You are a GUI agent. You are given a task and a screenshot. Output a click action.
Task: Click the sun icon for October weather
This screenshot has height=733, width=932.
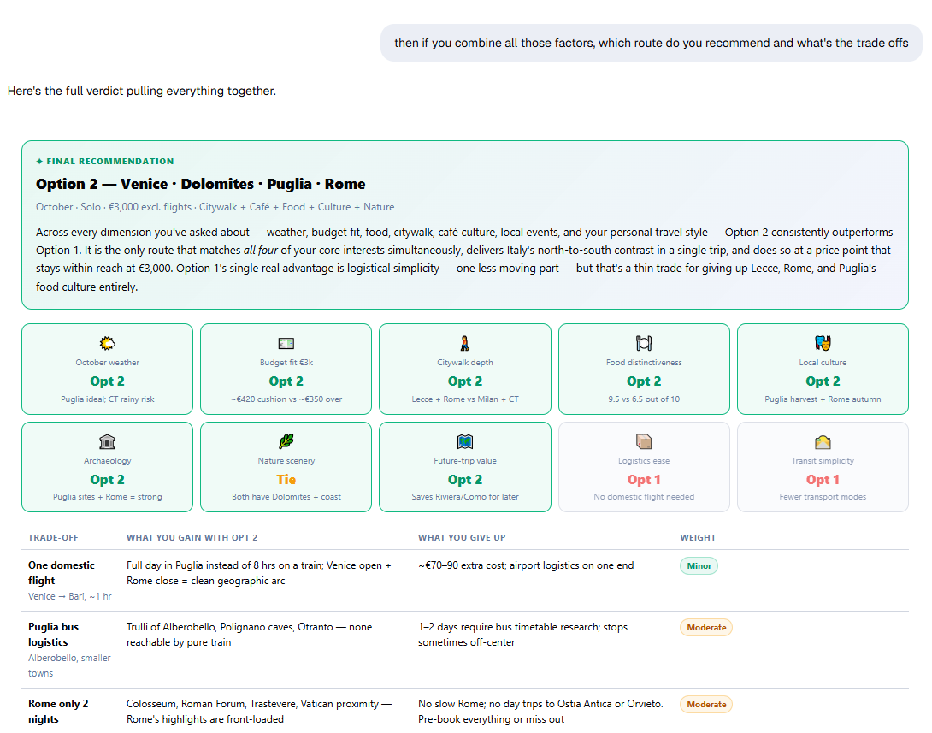107,343
